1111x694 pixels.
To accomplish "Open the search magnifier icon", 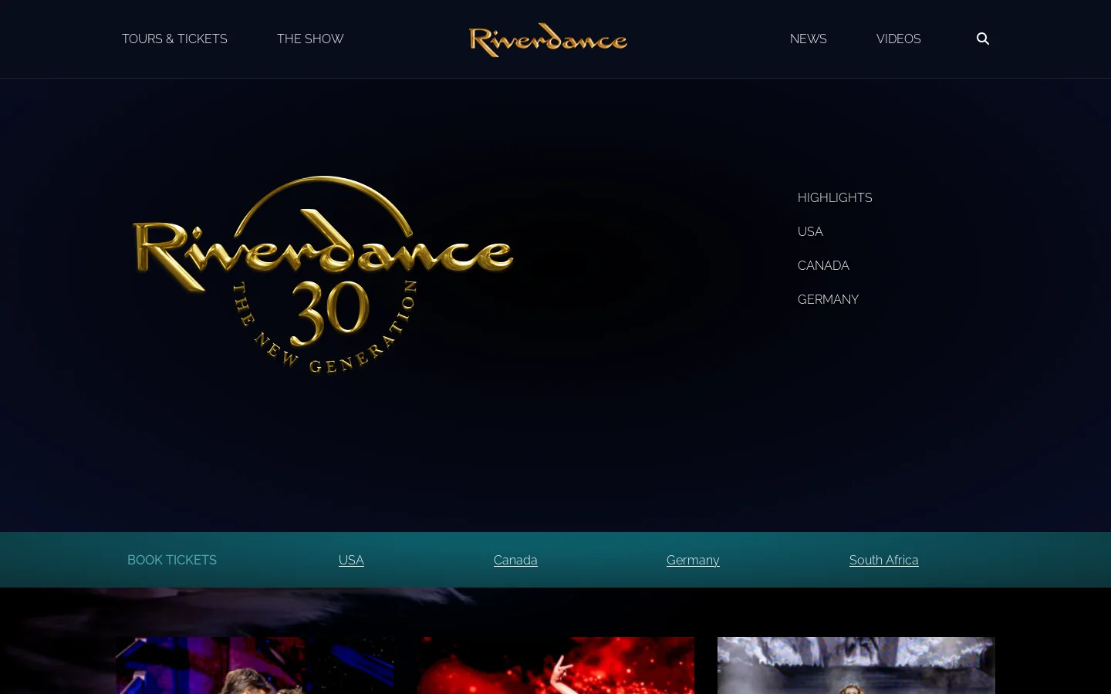I will click(982, 39).
